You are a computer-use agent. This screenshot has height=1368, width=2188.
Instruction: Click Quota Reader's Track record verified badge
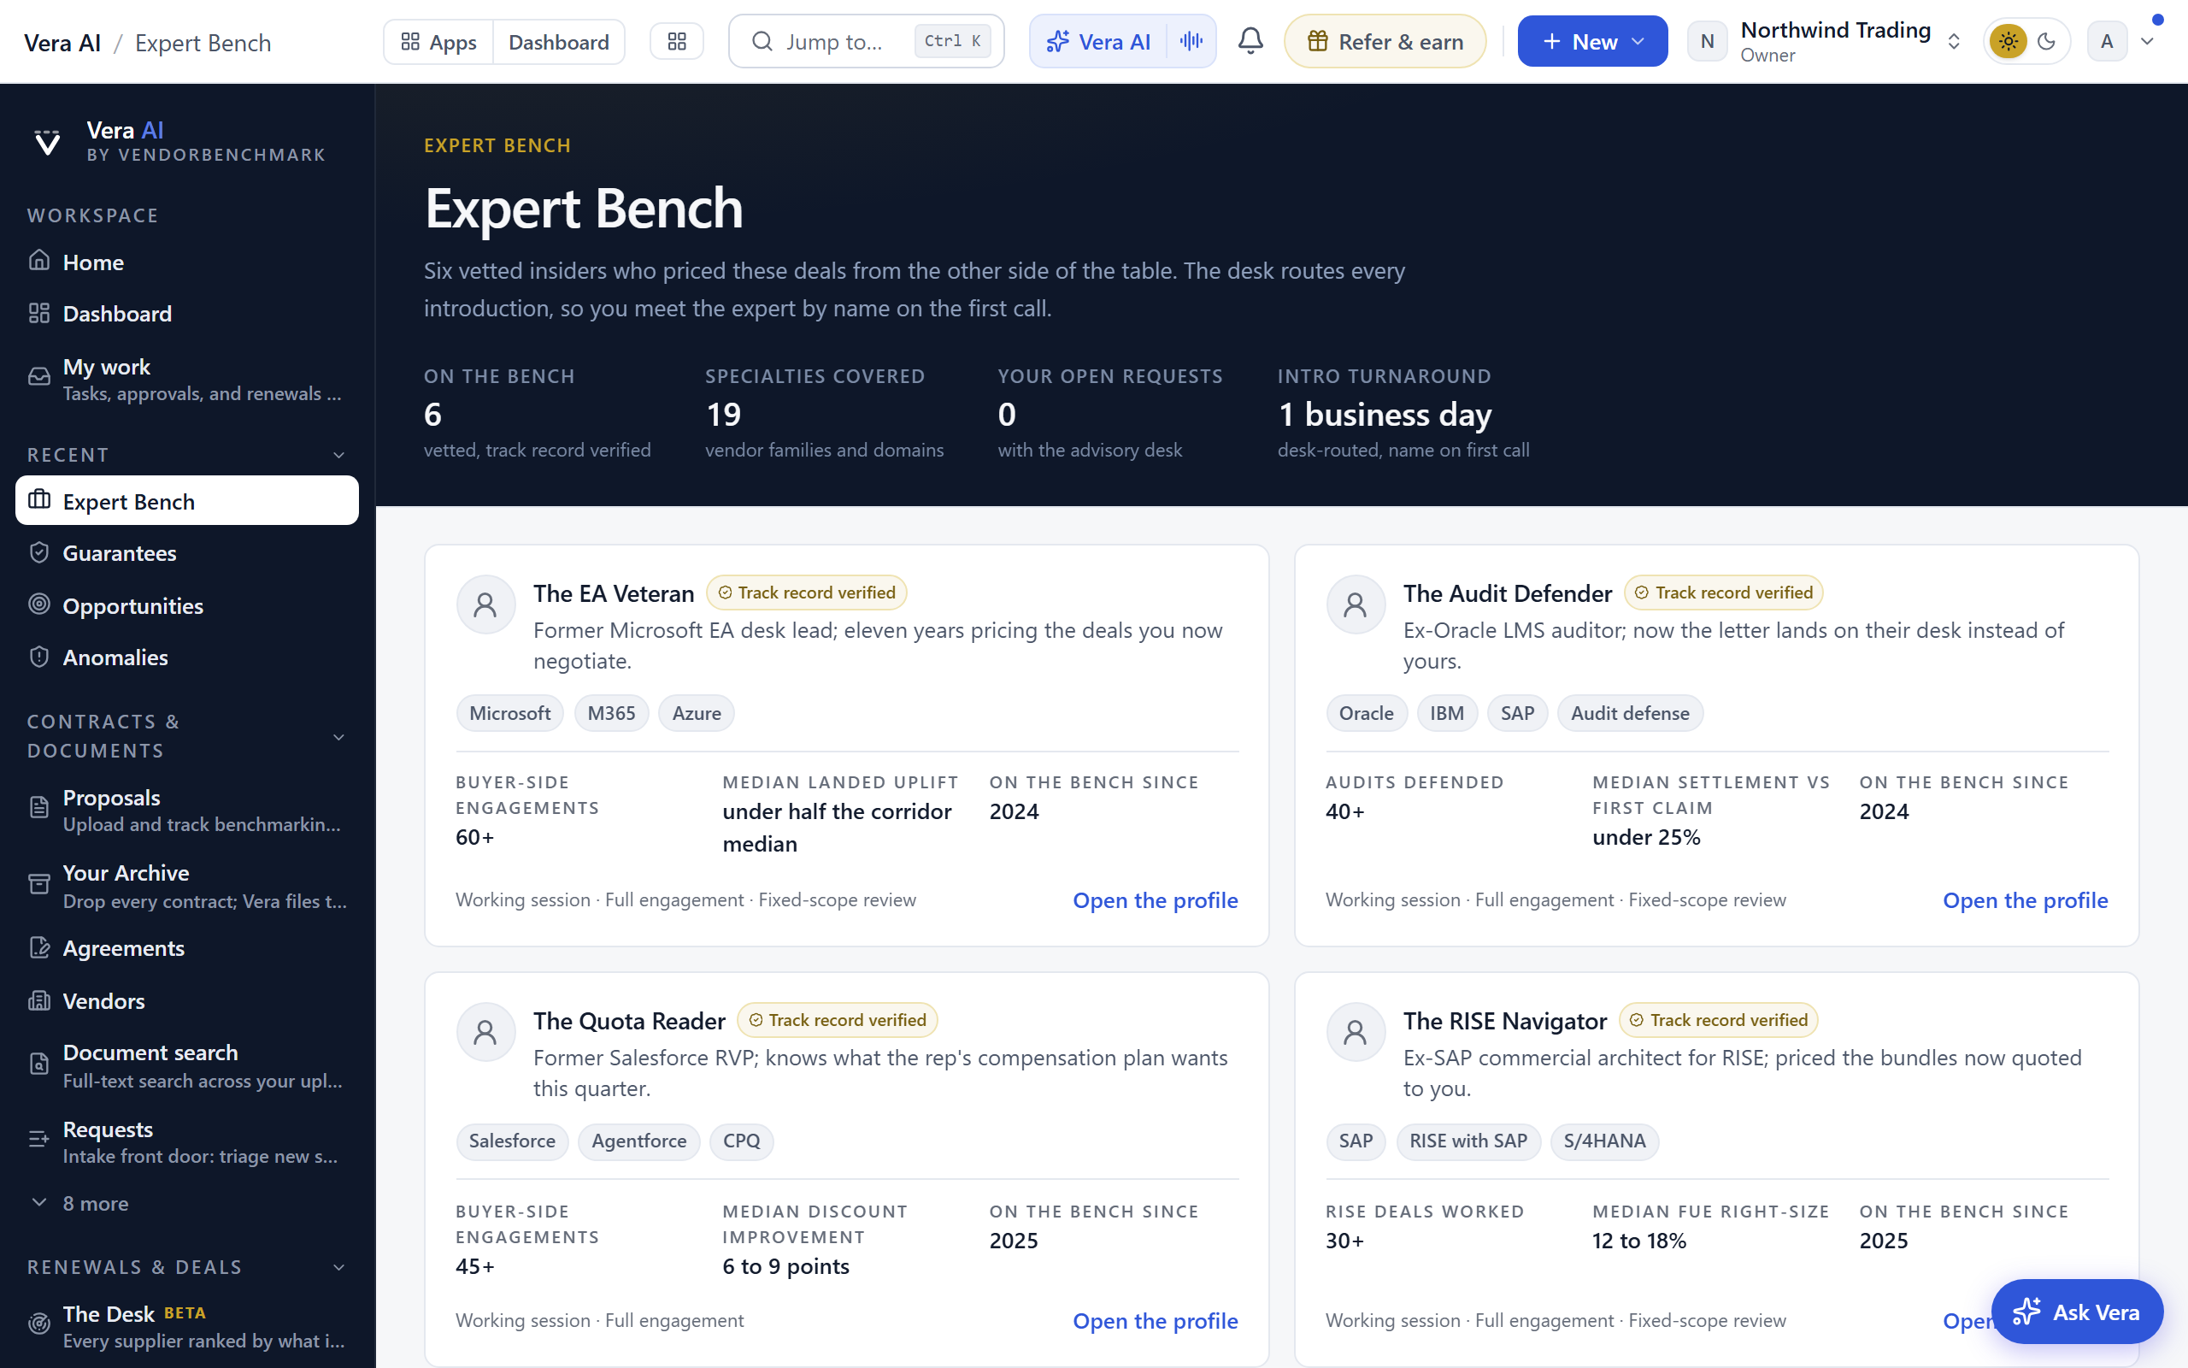point(838,1021)
